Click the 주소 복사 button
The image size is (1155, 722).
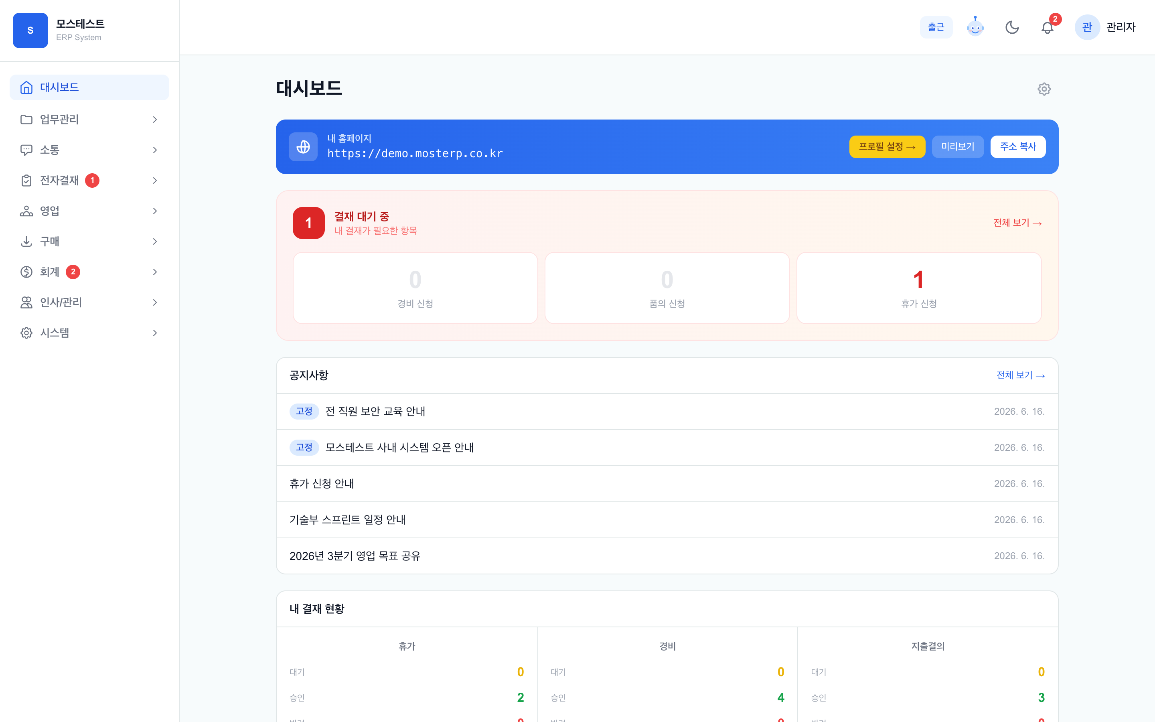point(1017,146)
